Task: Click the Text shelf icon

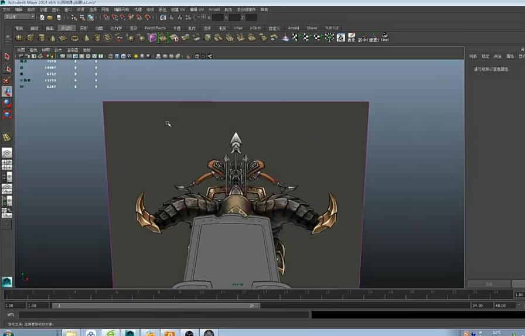Action: click(x=384, y=37)
